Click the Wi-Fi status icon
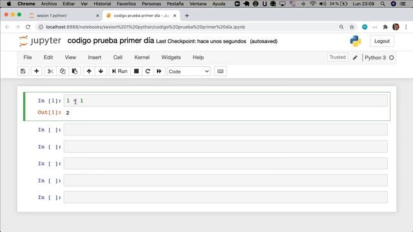Screen dimensions: 413x232 pos(312,4)
